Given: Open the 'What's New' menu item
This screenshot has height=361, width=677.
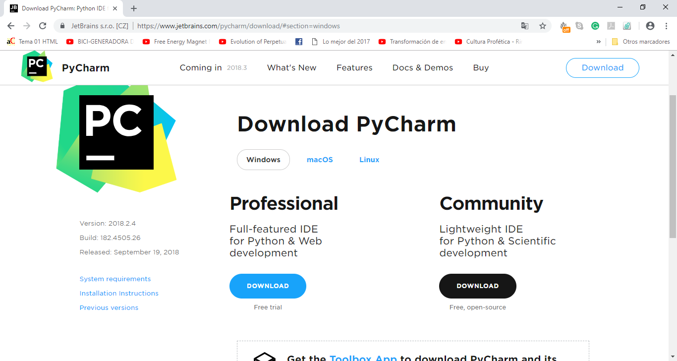Looking at the screenshot, I should 291,68.
